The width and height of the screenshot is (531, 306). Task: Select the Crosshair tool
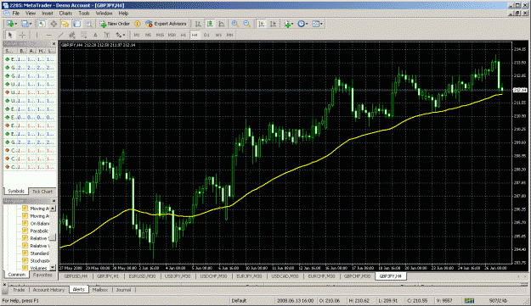tap(22, 35)
